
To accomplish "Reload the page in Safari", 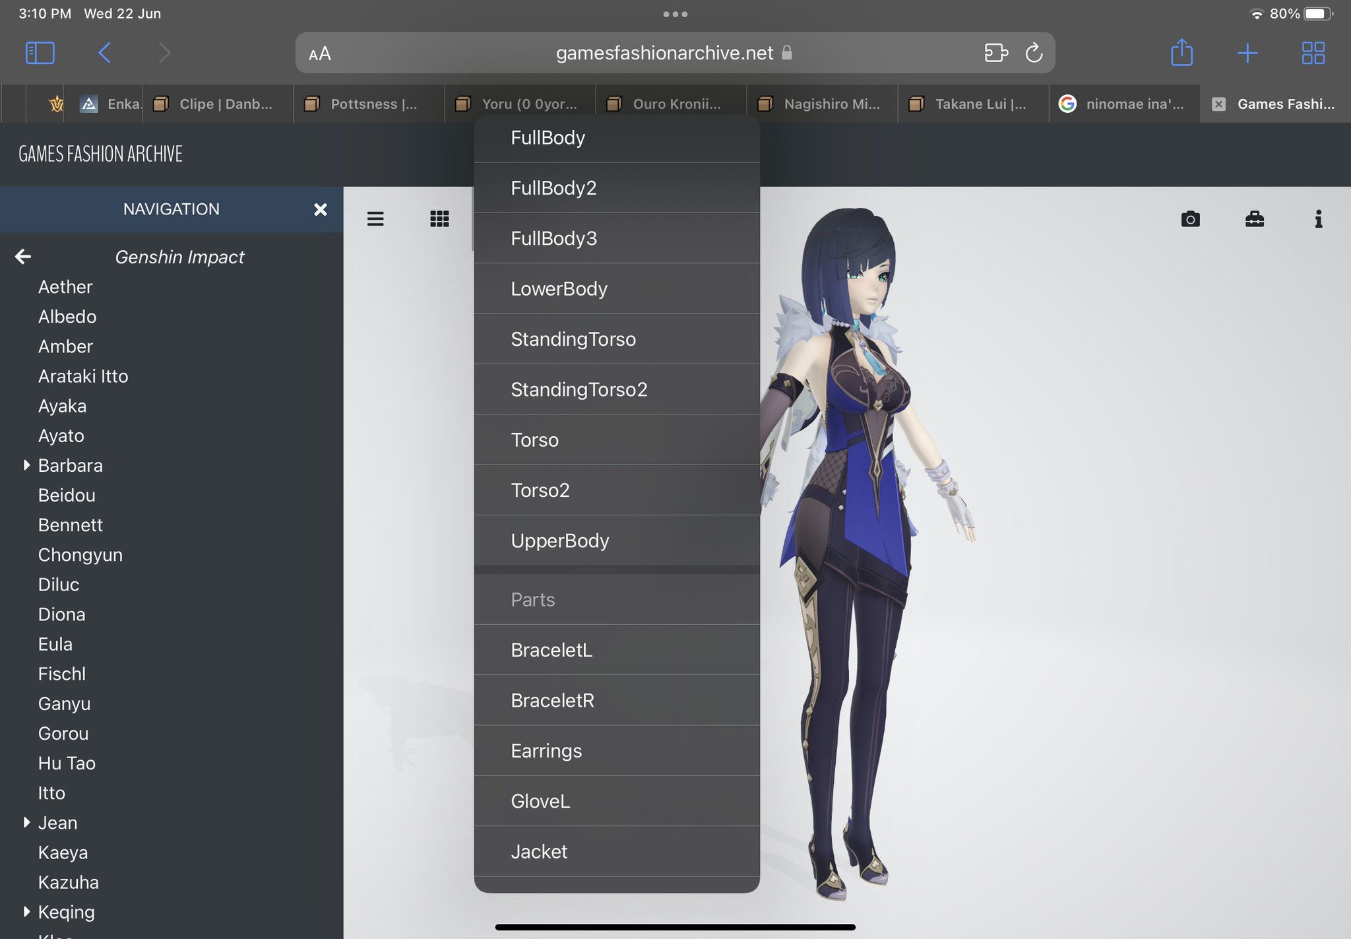I will pos(1034,53).
